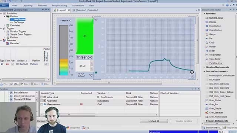The width and height of the screenshot is (237, 133).
Task: Select the Numeric Input instrument icon
Action: 207,18
